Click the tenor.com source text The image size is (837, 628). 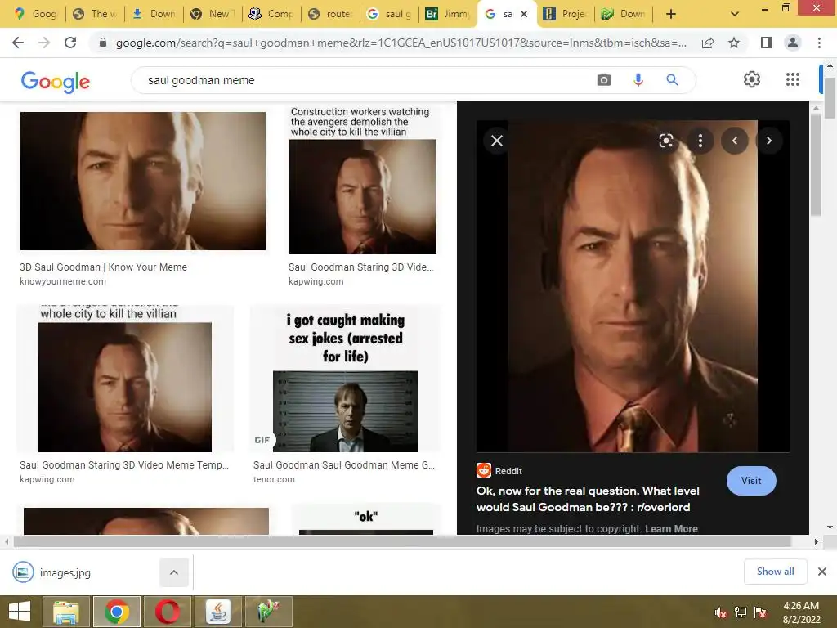(274, 479)
